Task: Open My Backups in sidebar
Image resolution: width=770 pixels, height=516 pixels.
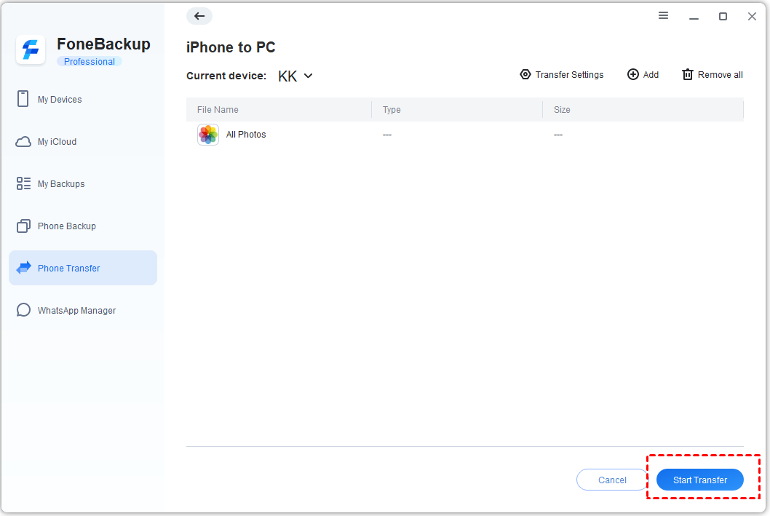Action: (x=83, y=183)
